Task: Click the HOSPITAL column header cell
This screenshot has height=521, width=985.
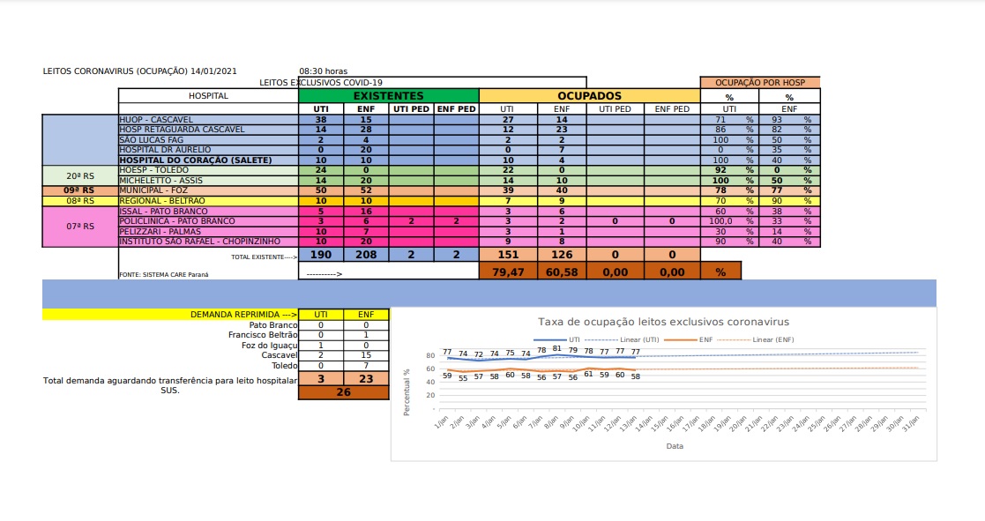Action: 208,96
